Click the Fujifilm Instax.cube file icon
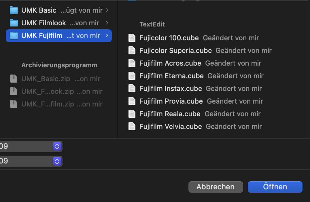This screenshot has height=202, width=310. pos(132,88)
